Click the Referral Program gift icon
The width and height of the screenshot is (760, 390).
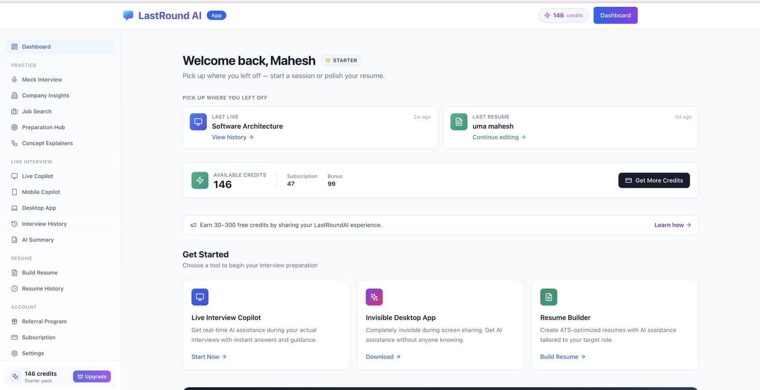point(14,322)
